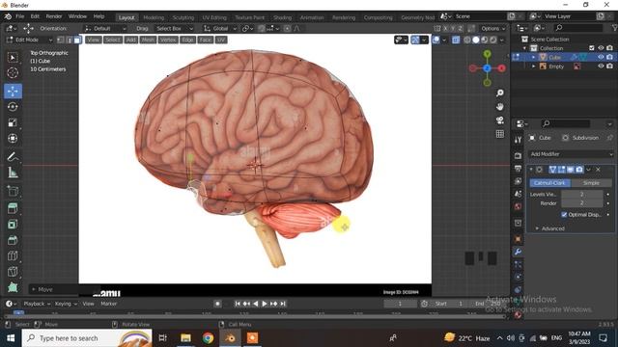Open Edit Mode dropdown

coord(29,40)
